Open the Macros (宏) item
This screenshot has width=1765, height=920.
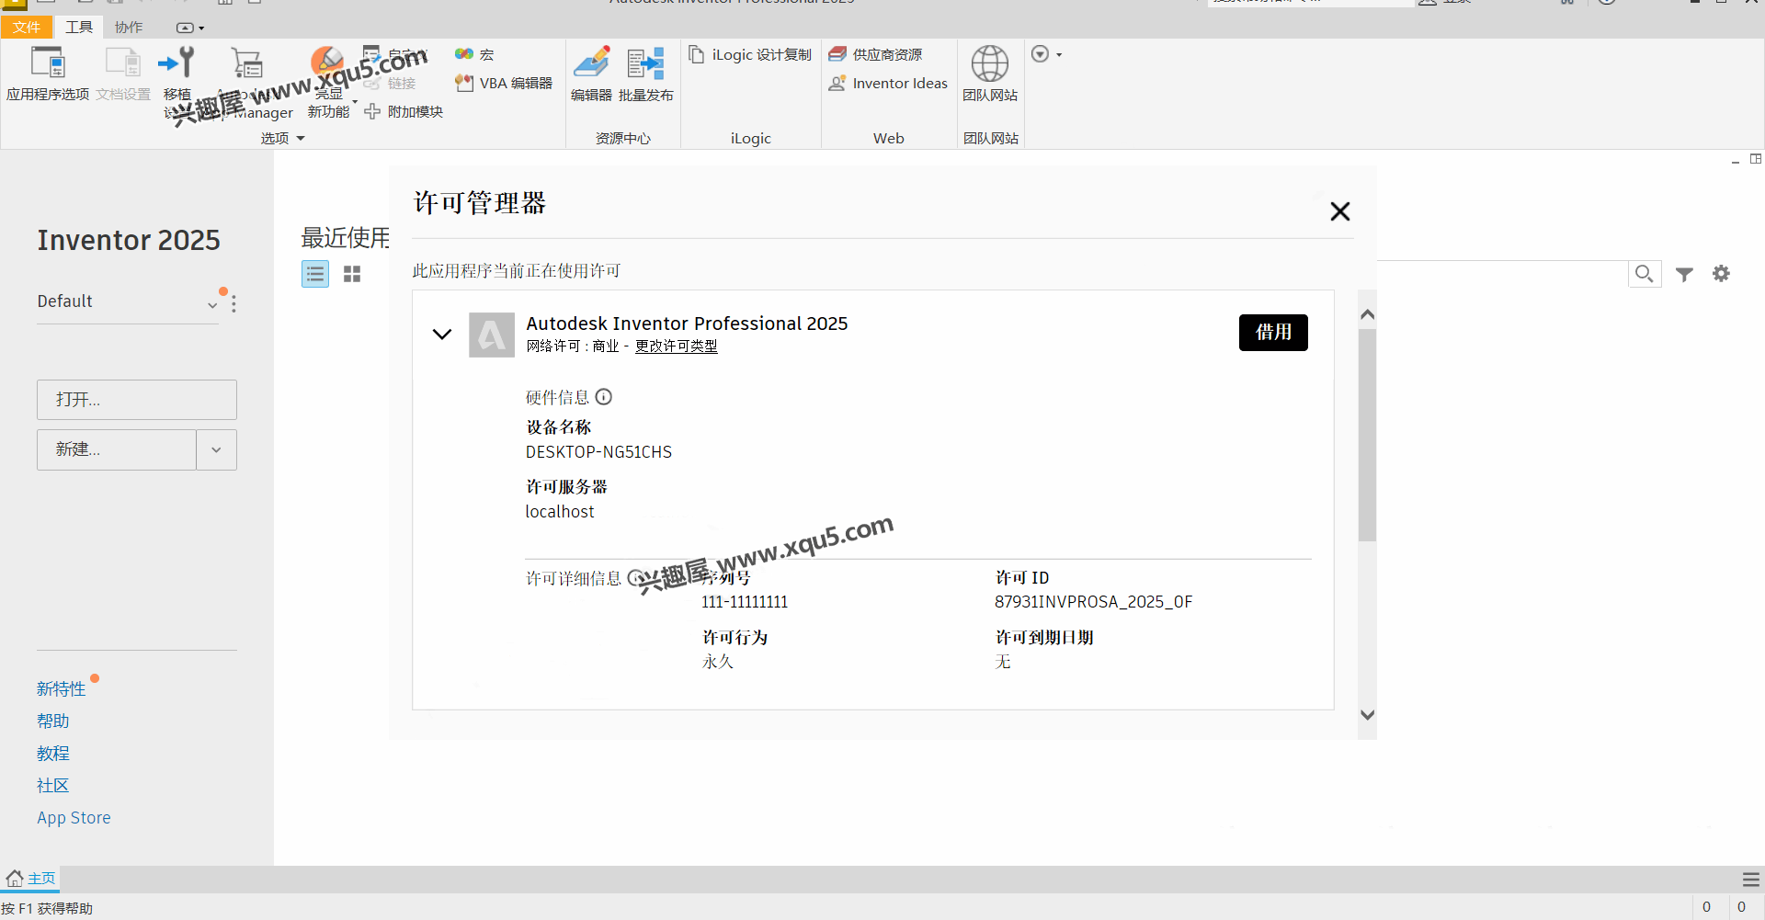(475, 55)
